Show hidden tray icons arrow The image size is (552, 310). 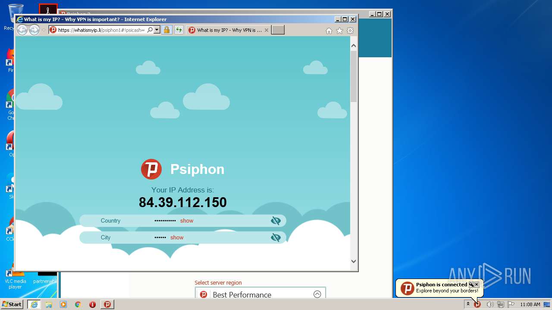(468, 304)
